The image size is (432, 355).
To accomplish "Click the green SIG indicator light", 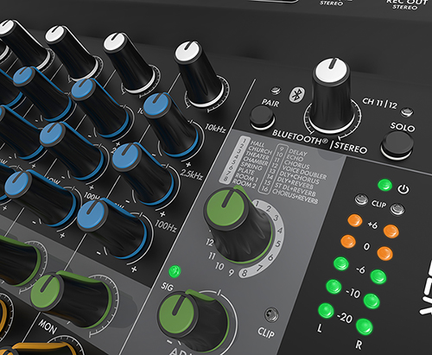I will pos(175,271).
